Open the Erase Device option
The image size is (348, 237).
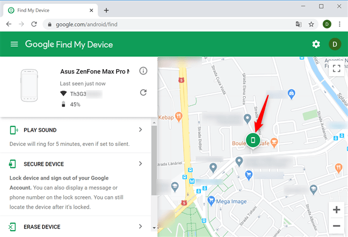(76, 227)
